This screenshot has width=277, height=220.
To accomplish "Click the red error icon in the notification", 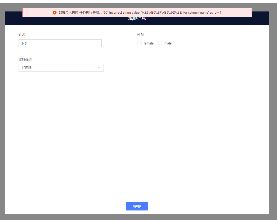I will tap(55, 13).
